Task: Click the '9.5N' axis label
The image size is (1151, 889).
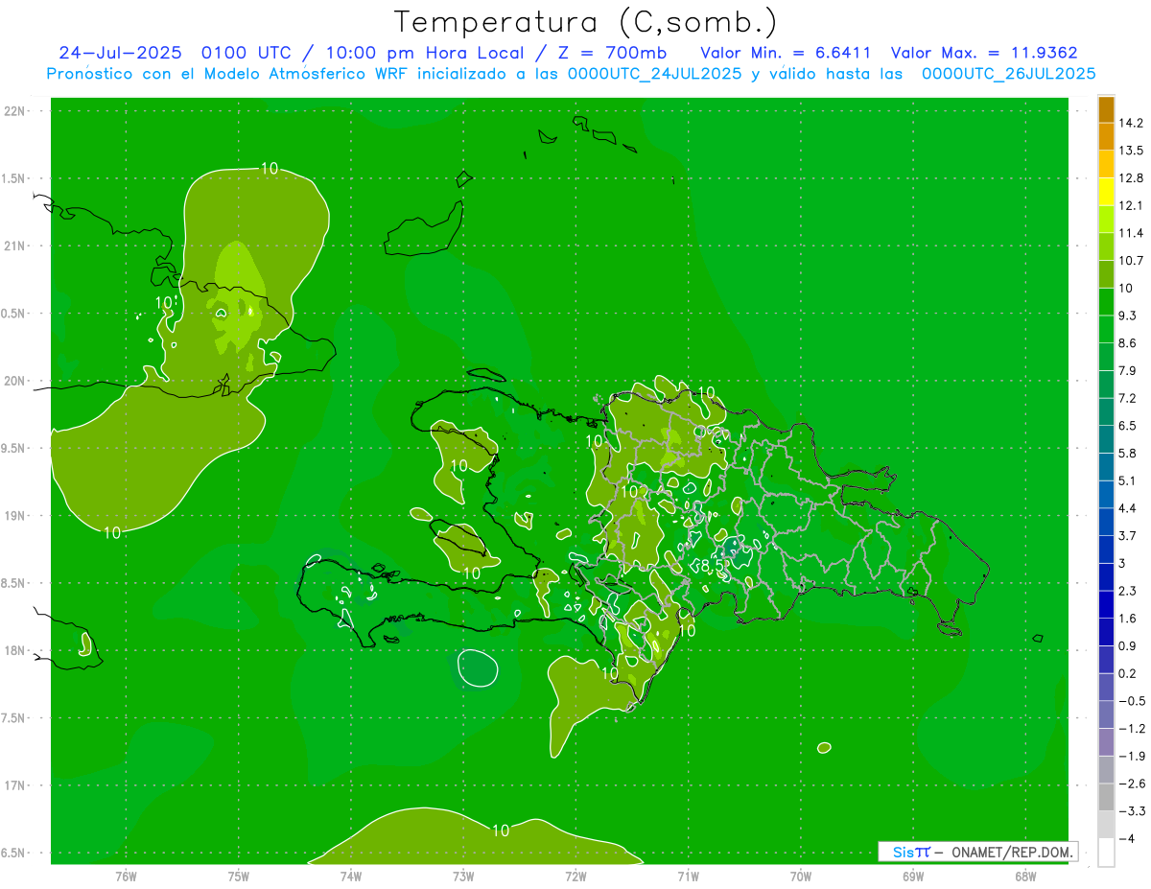Action: (15, 449)
